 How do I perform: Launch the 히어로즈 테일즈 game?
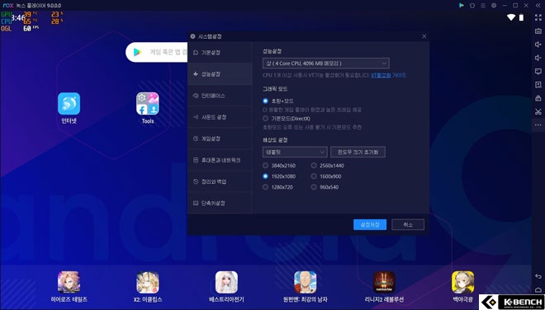point(69,282)
